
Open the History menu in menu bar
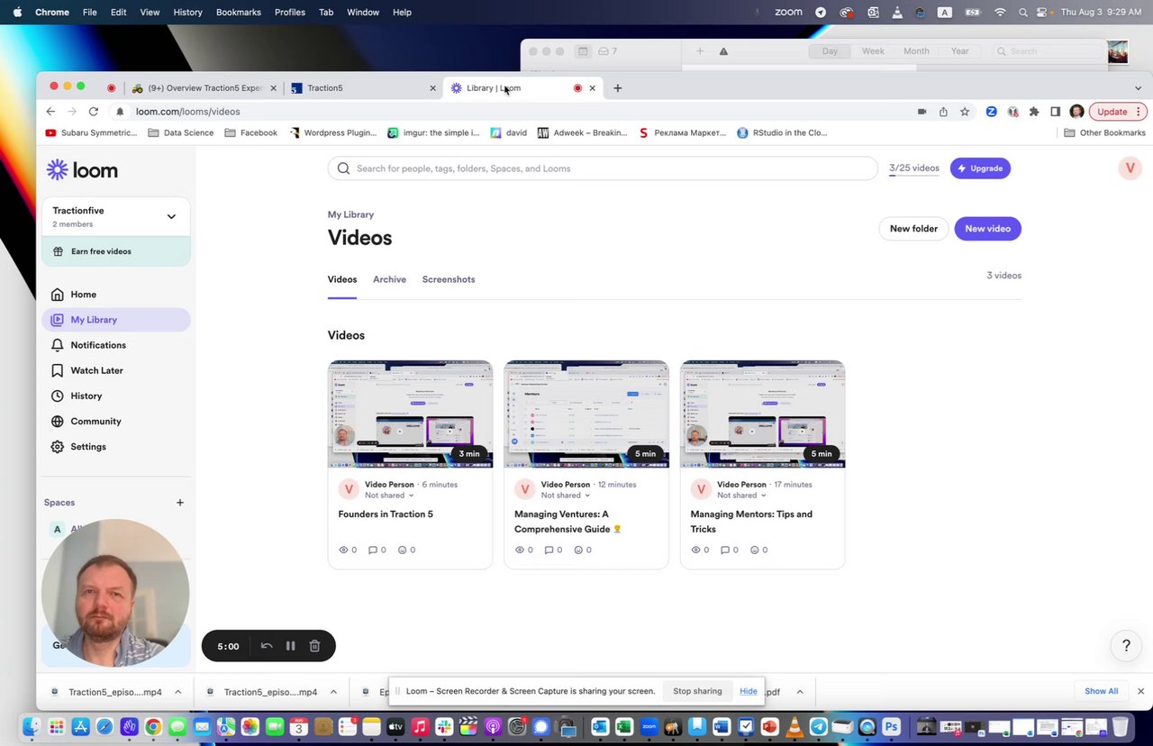tap(187, 13)
